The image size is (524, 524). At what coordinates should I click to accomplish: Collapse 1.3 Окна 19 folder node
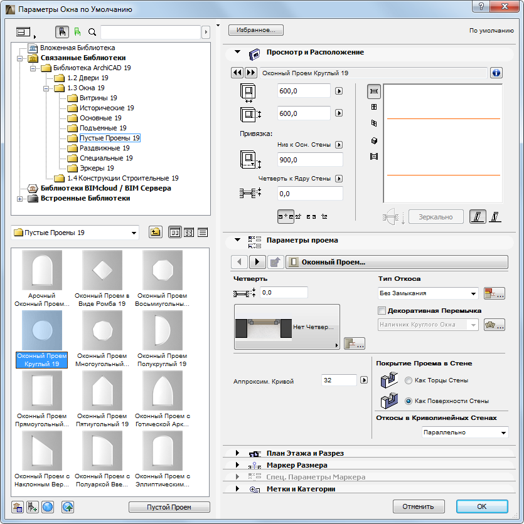click(46, 88)
